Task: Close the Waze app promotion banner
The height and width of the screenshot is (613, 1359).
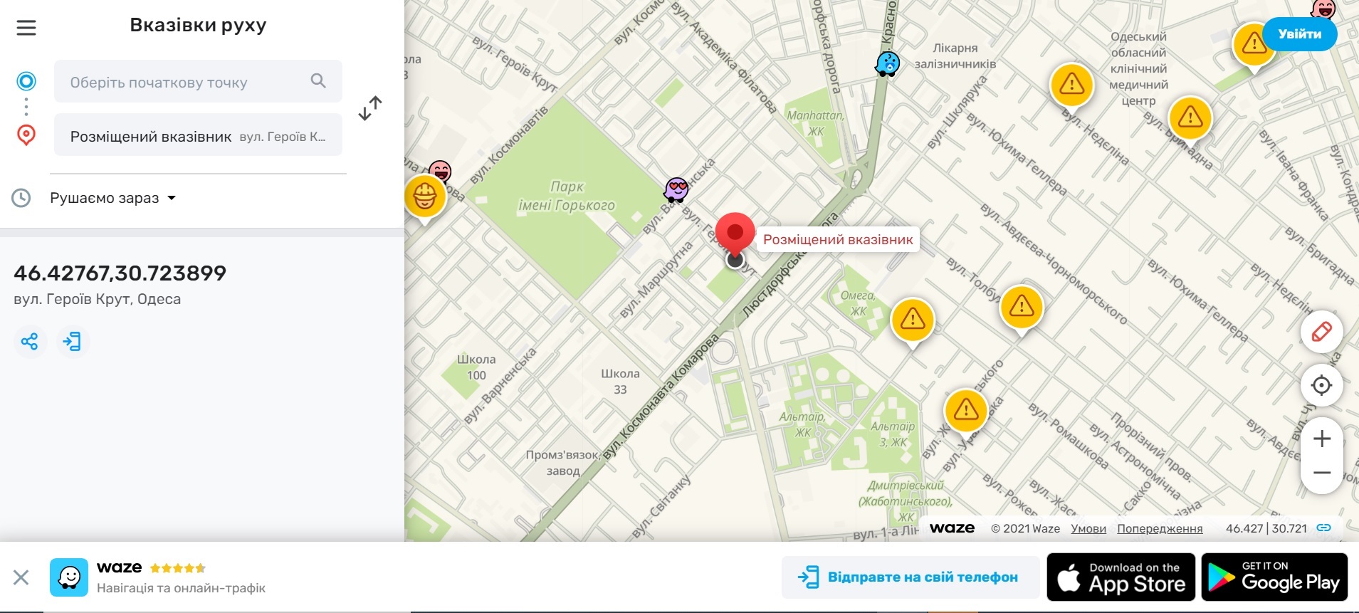Action: [21, 577]
